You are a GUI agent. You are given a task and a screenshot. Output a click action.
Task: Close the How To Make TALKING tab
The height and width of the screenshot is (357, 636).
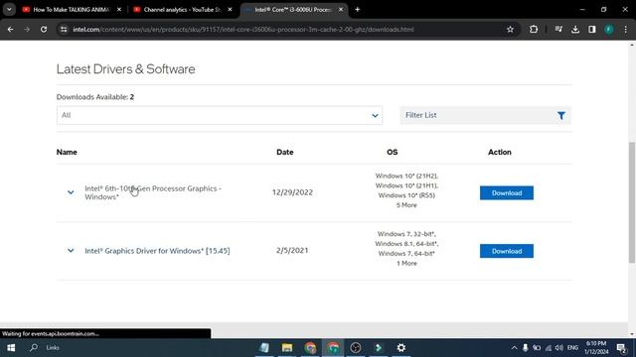click(119, 9)
